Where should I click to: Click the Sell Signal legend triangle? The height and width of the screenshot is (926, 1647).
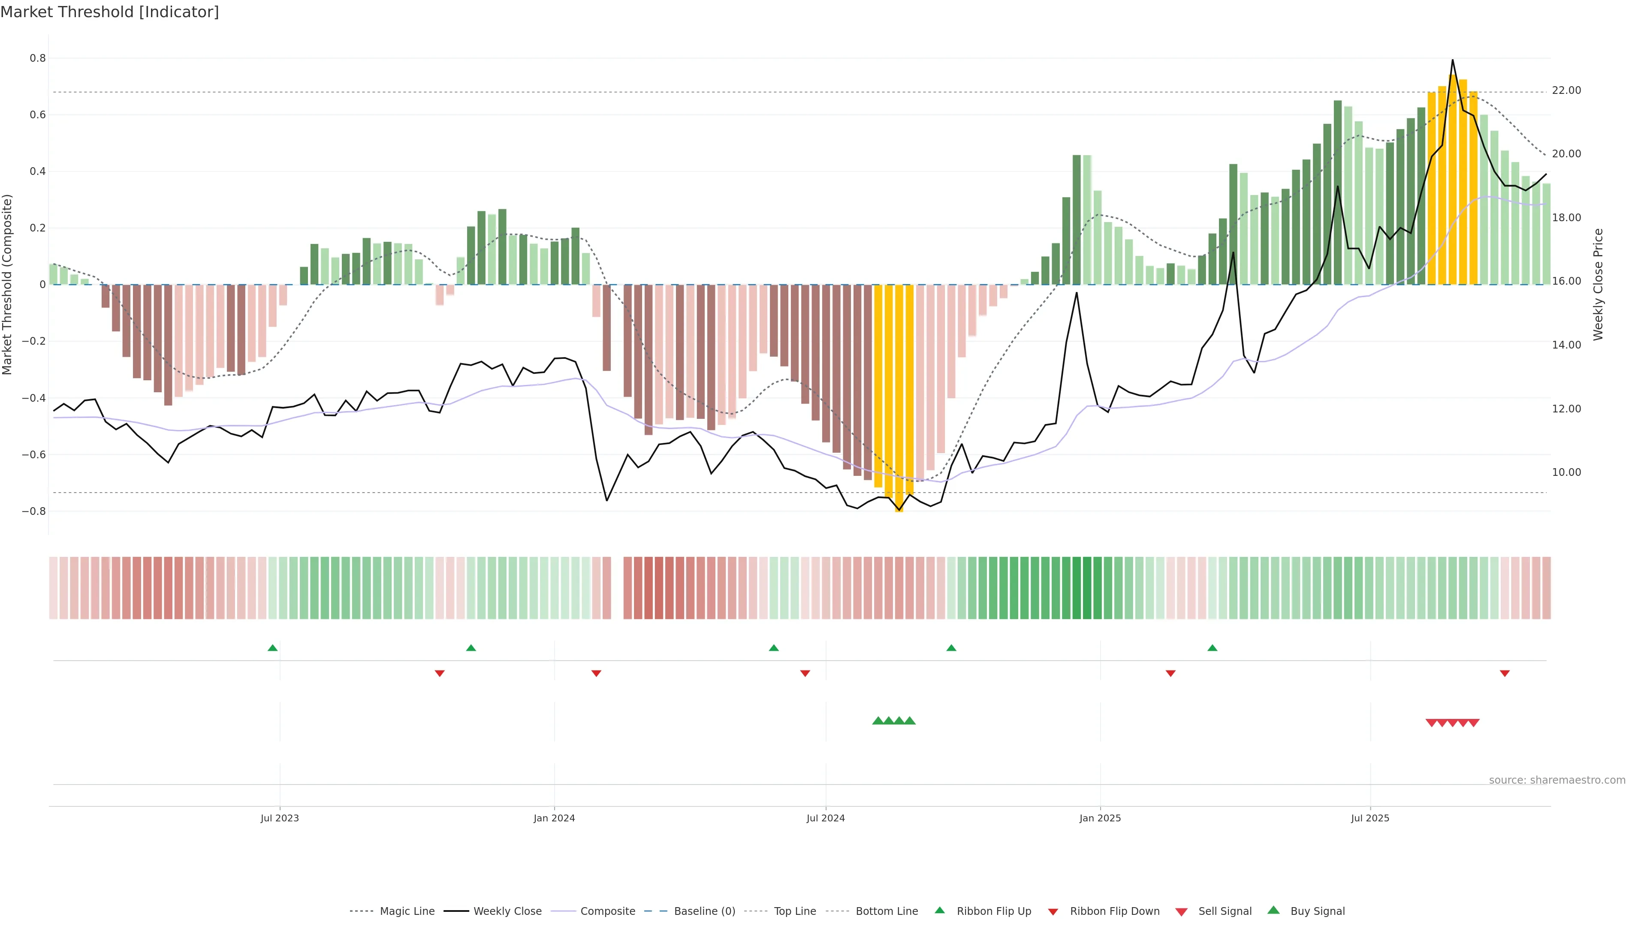[1182, 912]
